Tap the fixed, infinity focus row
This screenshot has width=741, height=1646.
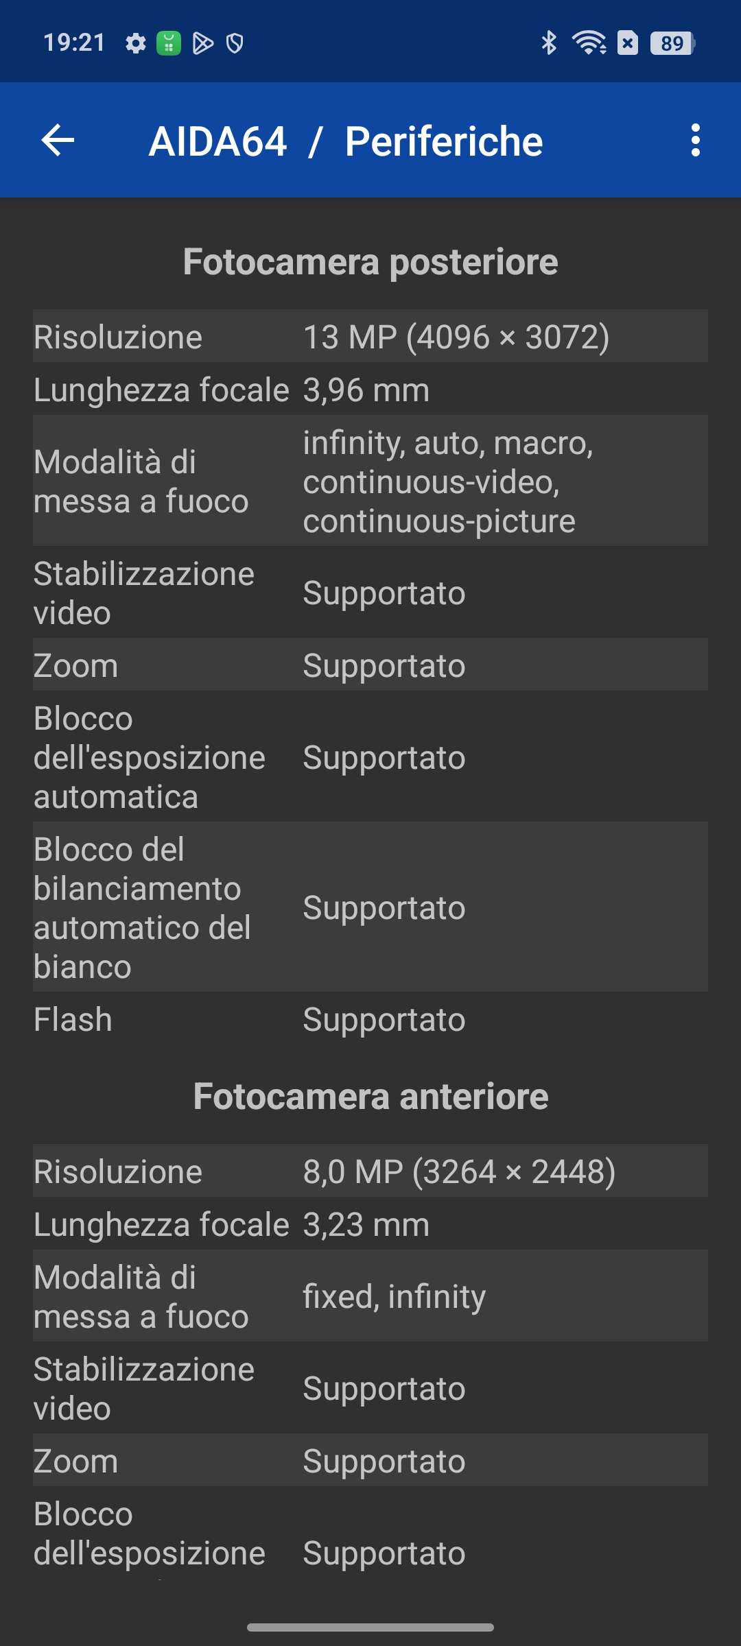pos(370,1296)
